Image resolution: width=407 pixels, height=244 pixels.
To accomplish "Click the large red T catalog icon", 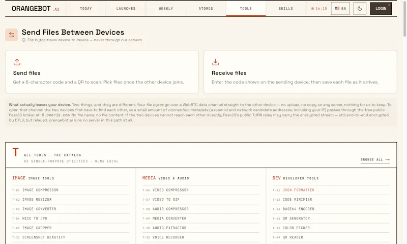I will [x=16, y=152].
